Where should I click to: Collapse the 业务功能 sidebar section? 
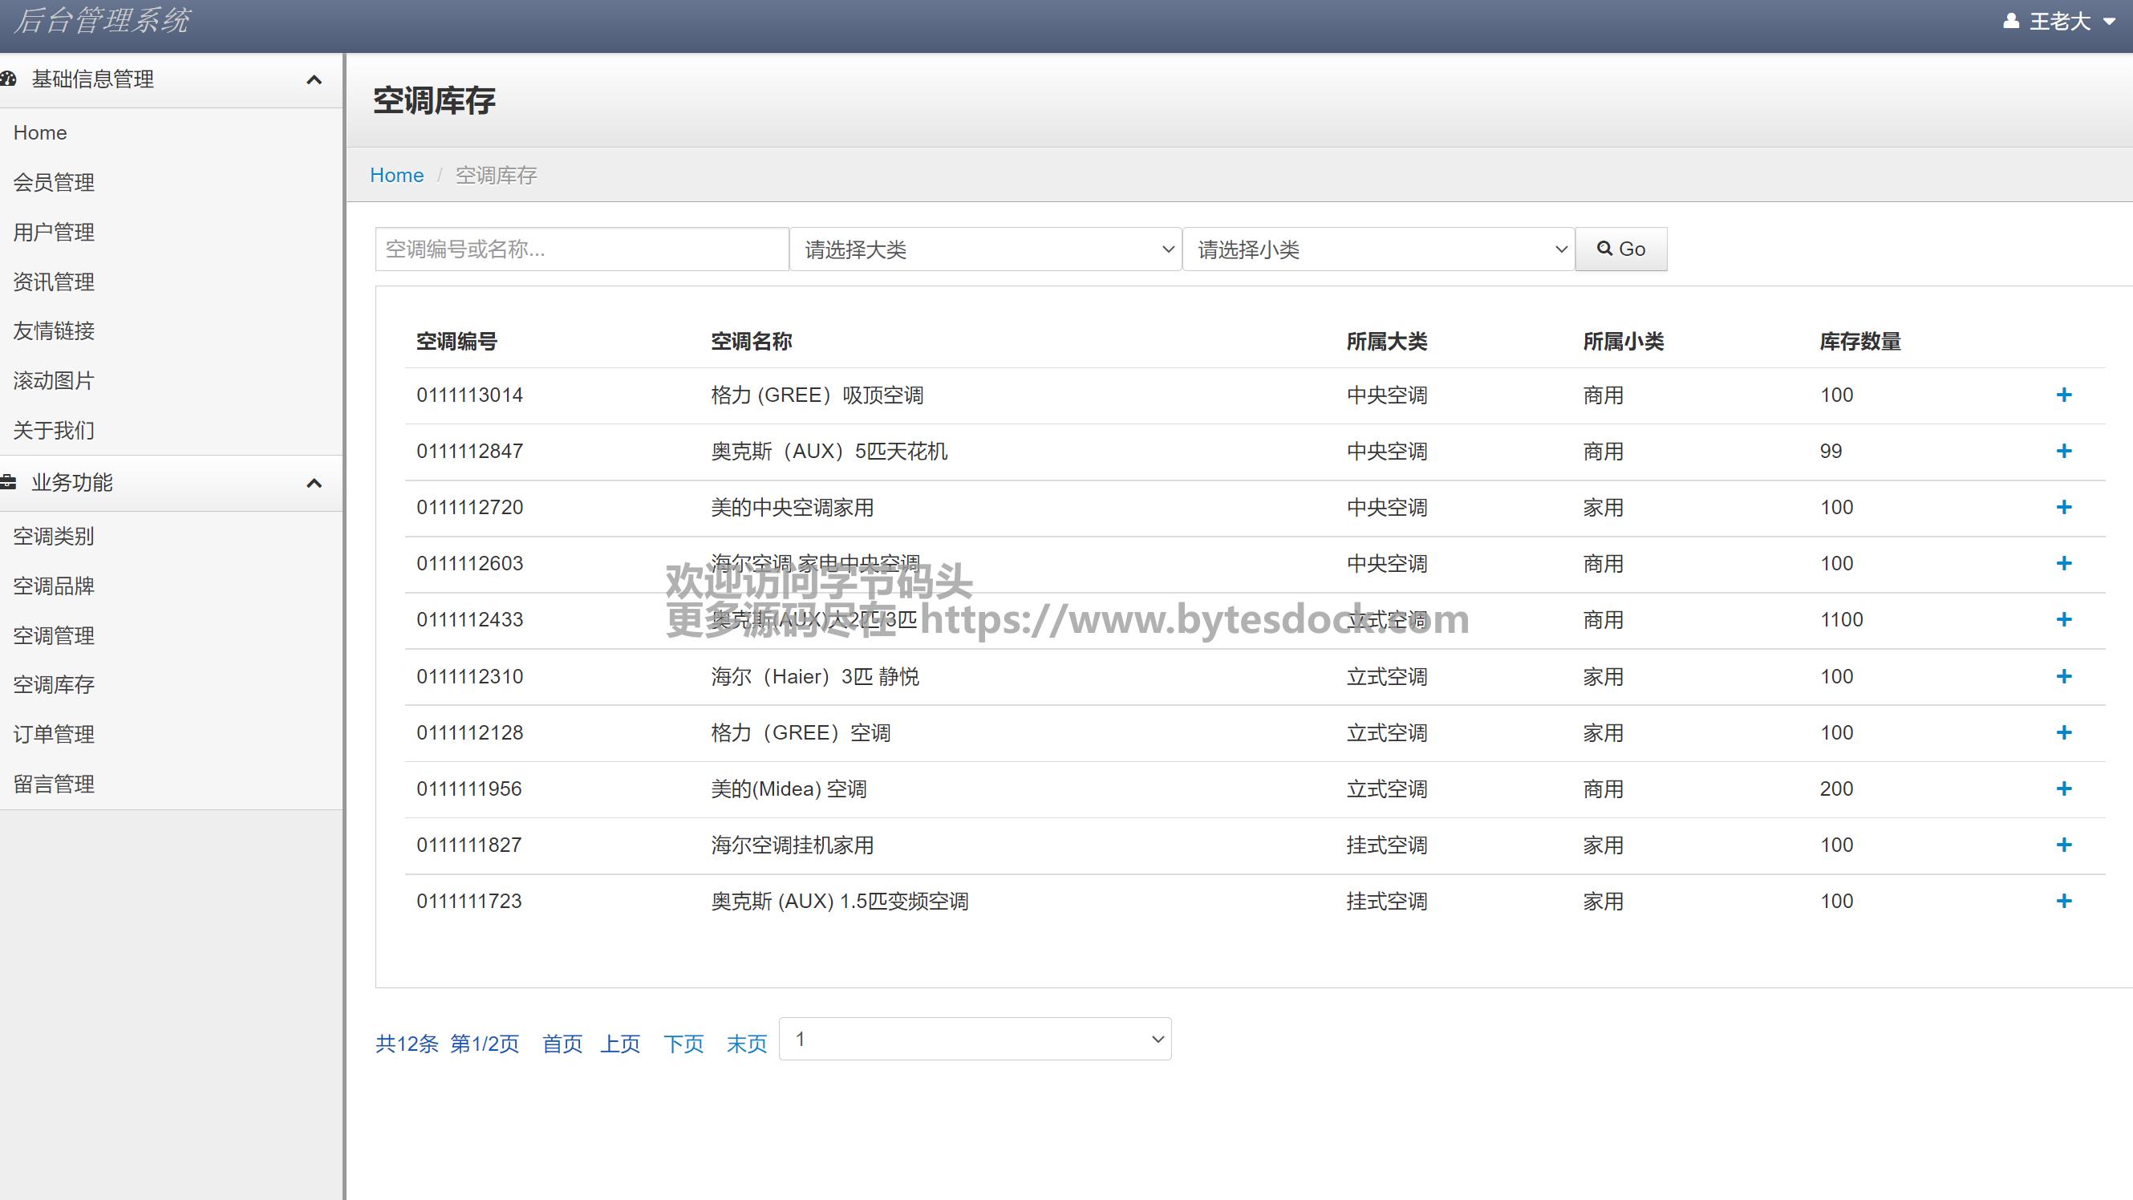point(314,483)
